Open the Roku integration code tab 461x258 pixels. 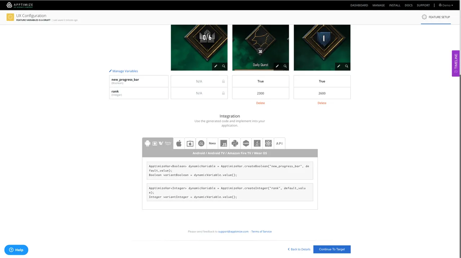(212, 143)
